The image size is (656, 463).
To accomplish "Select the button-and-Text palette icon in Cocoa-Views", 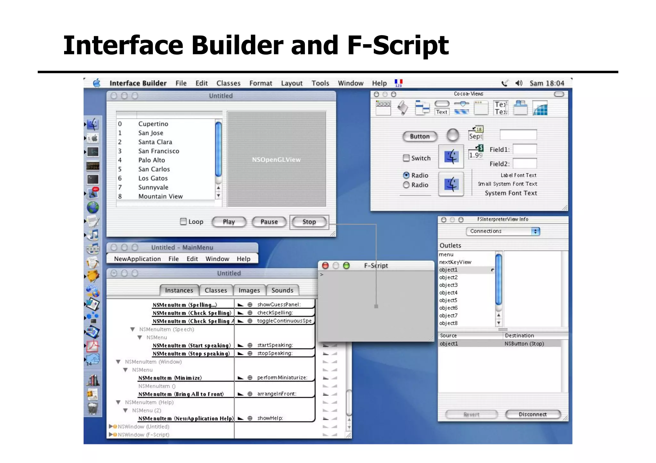I will (x=442, y=108).
